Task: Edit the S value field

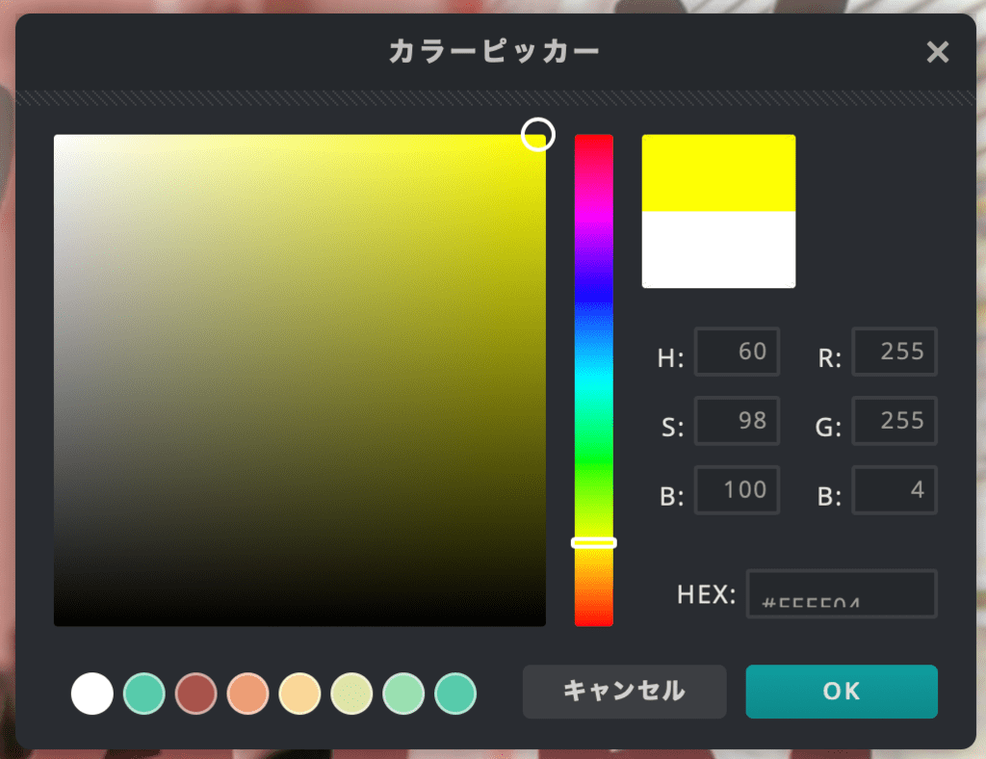Action: click(737, 421)
